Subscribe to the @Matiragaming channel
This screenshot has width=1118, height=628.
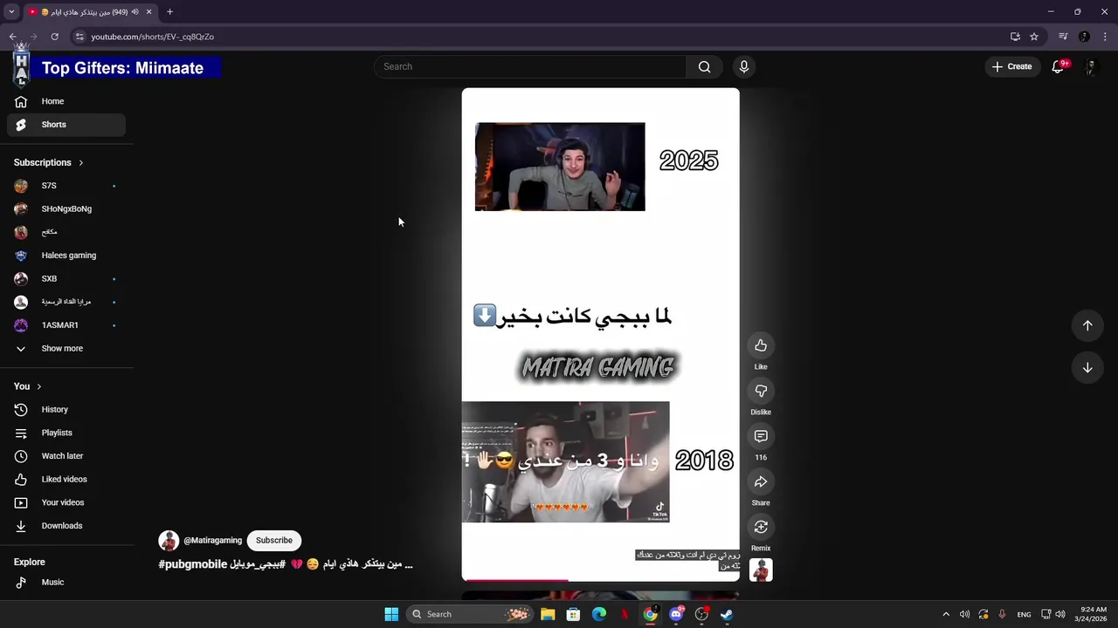274,541
